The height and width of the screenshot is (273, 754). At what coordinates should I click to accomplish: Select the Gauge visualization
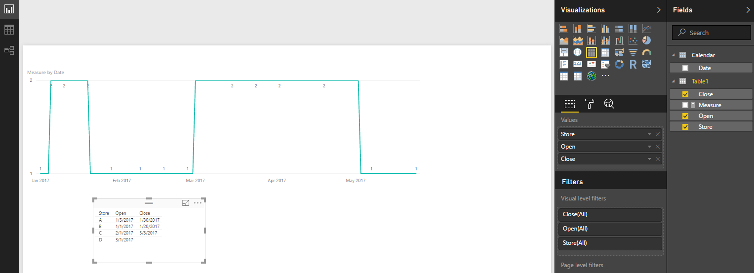pos(647,52)
